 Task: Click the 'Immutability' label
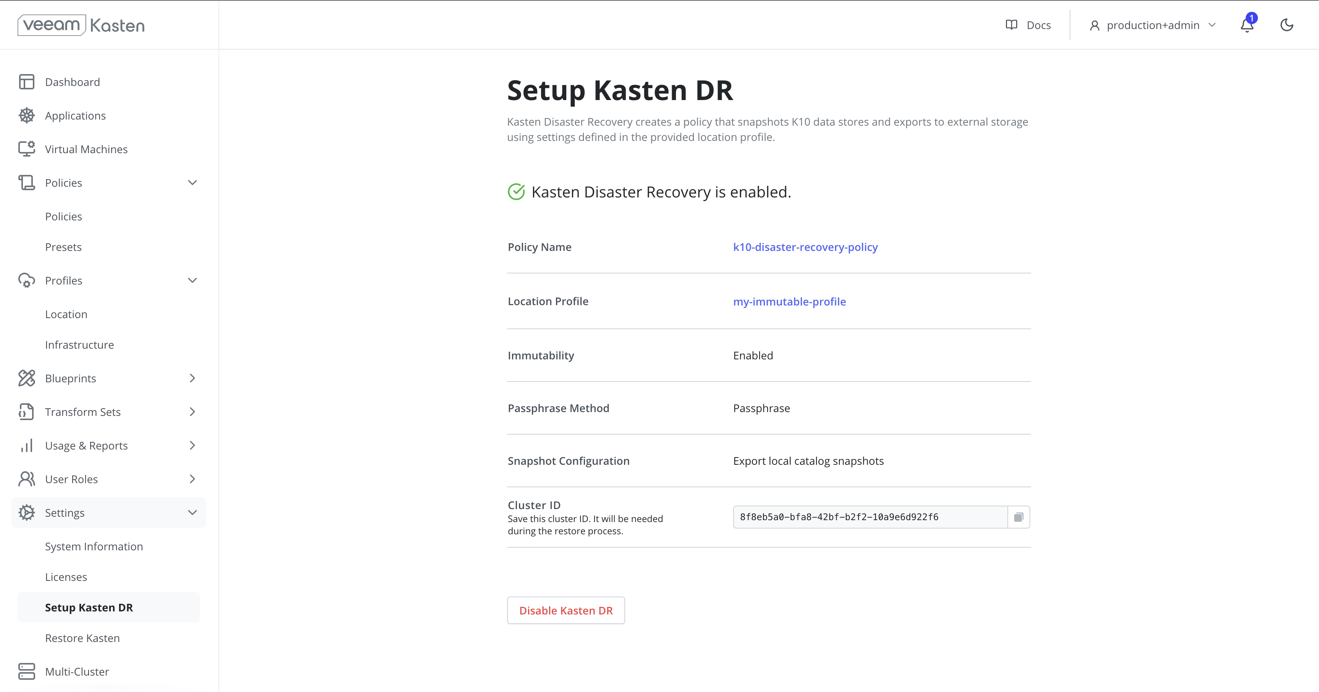[x=541, y=356]
